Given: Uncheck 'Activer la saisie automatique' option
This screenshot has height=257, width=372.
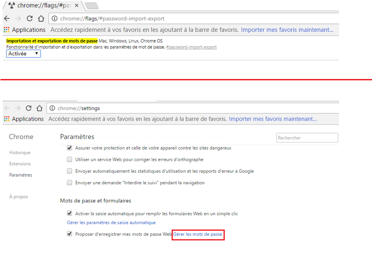Looking at the screenshot, I should click(69, 213).
